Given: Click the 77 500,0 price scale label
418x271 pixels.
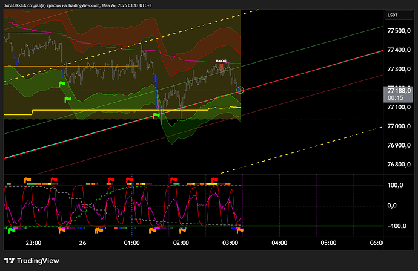Looking at the screenshot, I should tap(399, 31).
